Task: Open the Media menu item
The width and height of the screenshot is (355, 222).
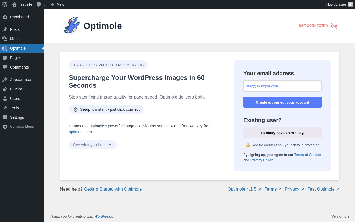Action: [x=15, y=39]
